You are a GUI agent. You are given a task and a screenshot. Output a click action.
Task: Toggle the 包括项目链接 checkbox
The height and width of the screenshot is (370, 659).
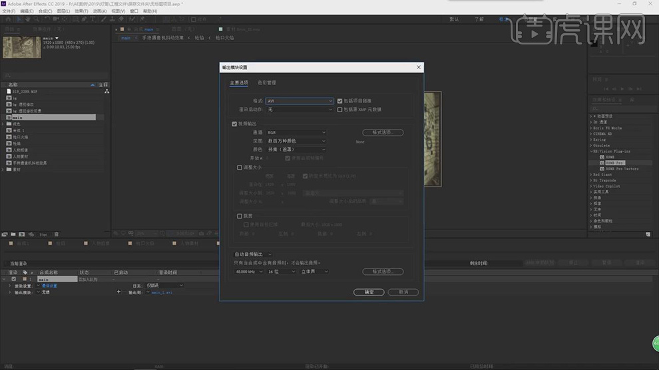pos(340,101)
